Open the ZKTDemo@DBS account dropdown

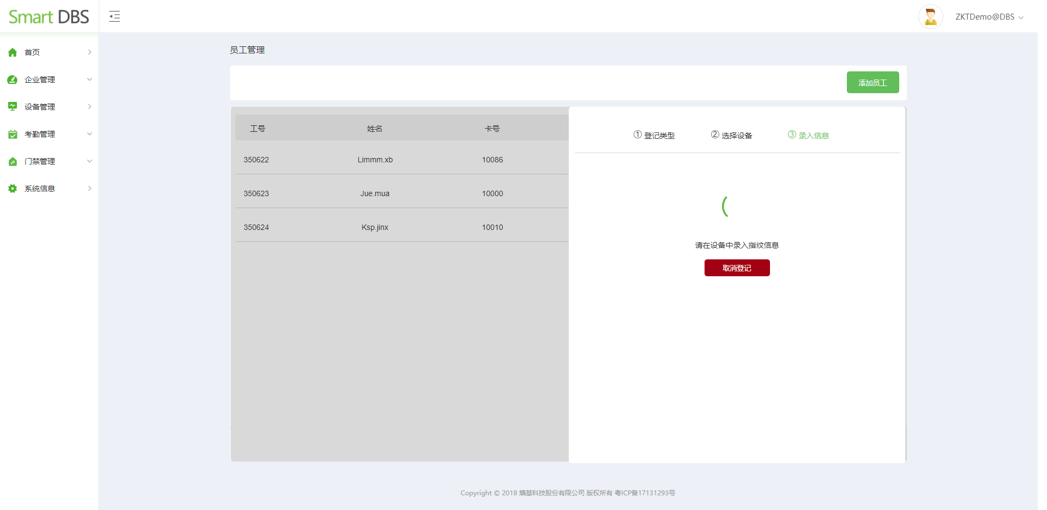(989, 17)
